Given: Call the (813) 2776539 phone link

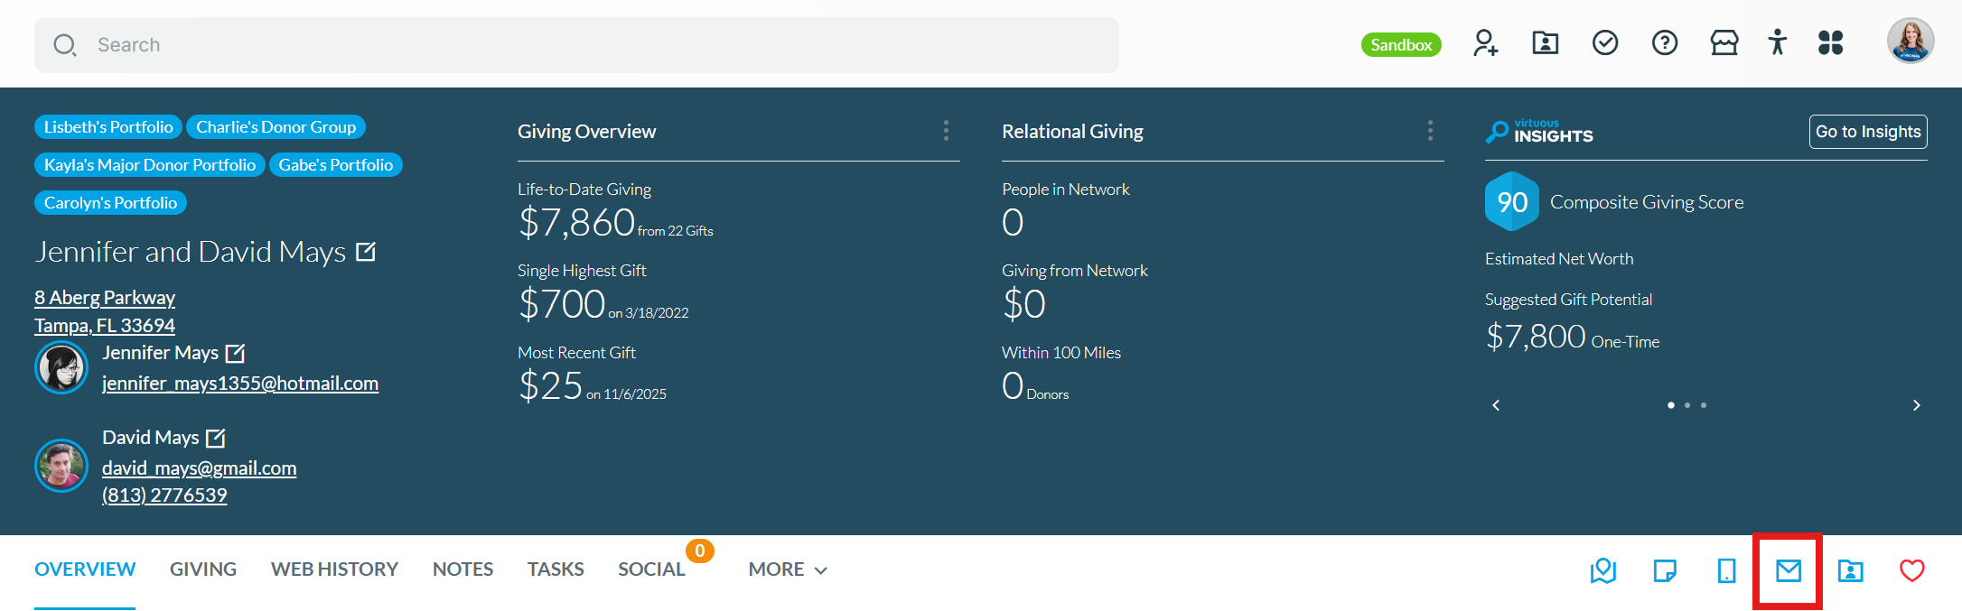Looking at the screenshot, I should [164, 495].
